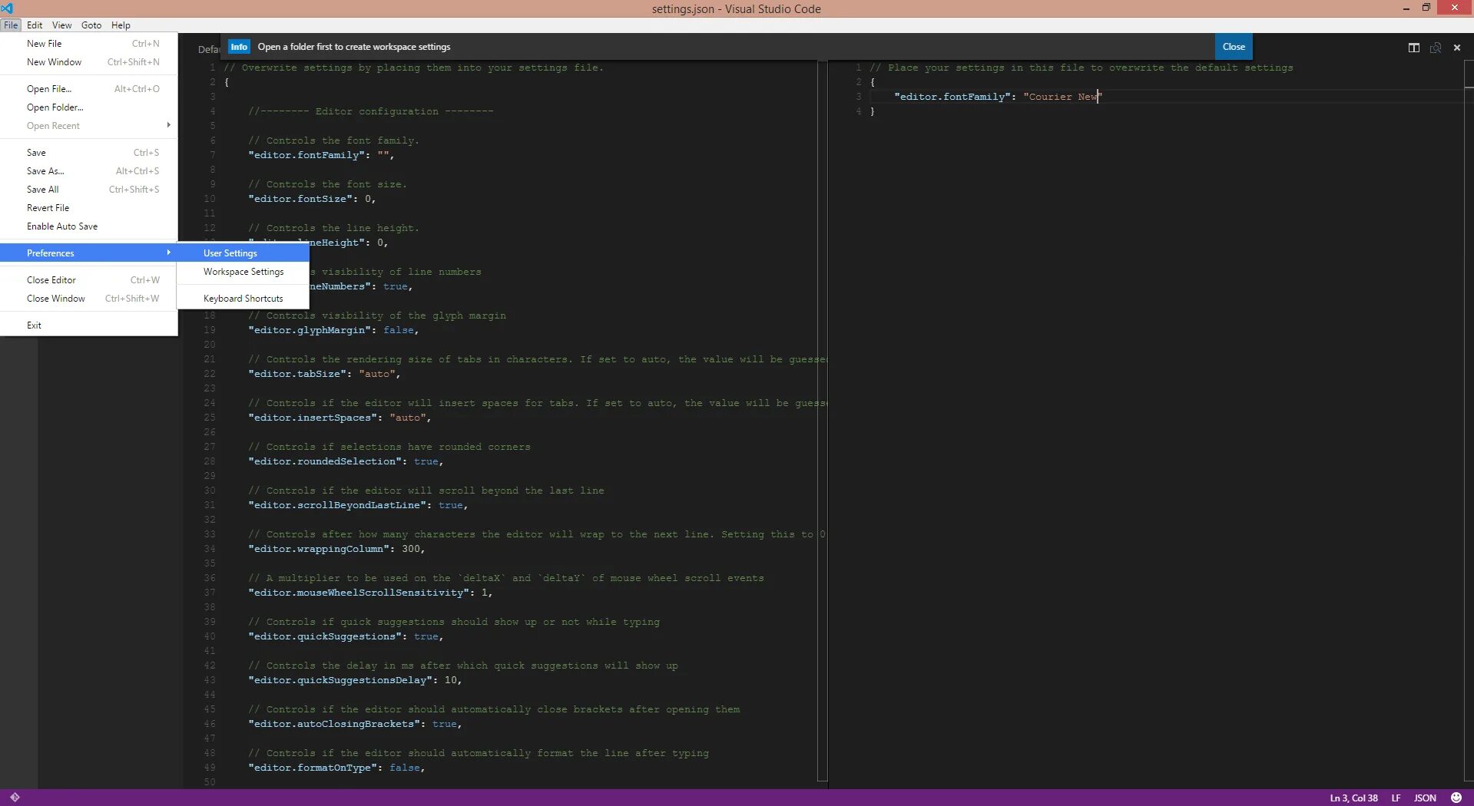Click "editor.glyphMargin": false line

click(333, 330)
